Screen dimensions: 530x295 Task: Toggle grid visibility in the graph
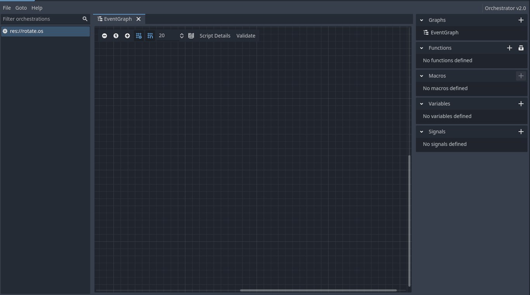139,36
